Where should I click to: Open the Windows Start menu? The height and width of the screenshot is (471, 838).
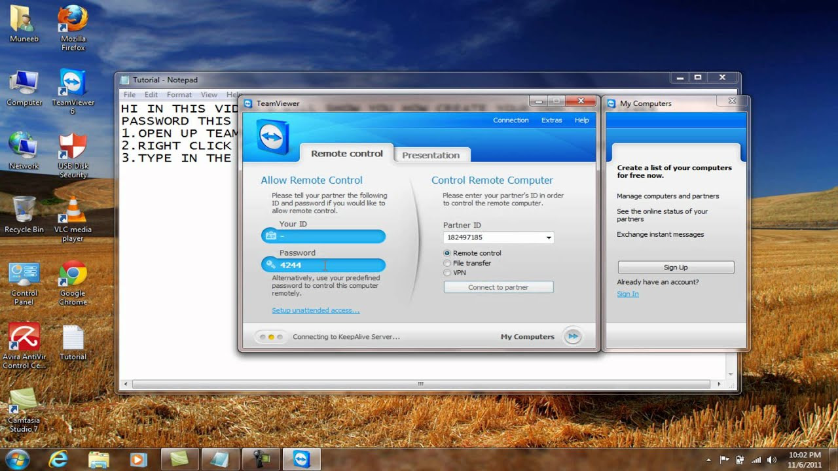tap(17, 459)
